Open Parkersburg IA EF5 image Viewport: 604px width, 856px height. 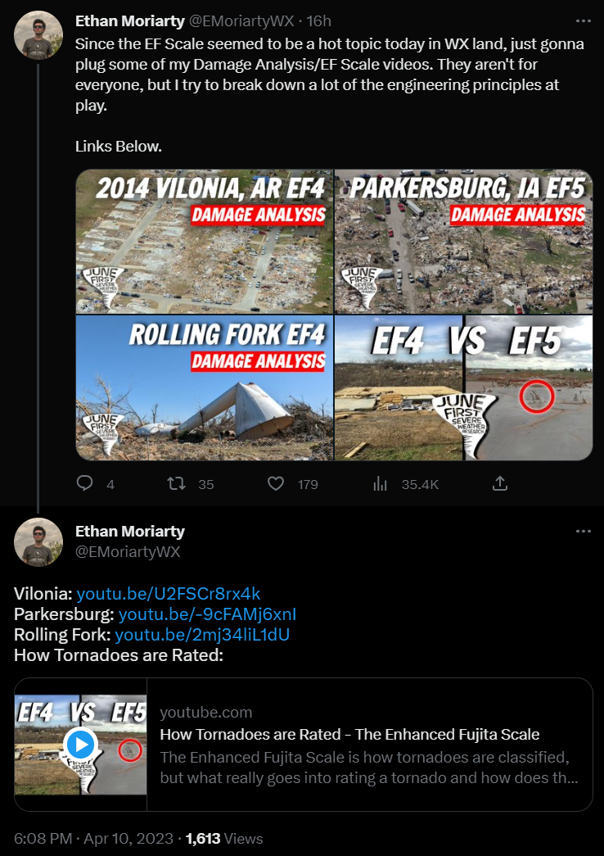[x=463, y=242]
